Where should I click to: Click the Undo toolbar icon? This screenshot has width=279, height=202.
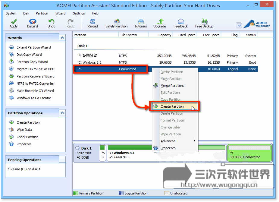pos(51,23)
